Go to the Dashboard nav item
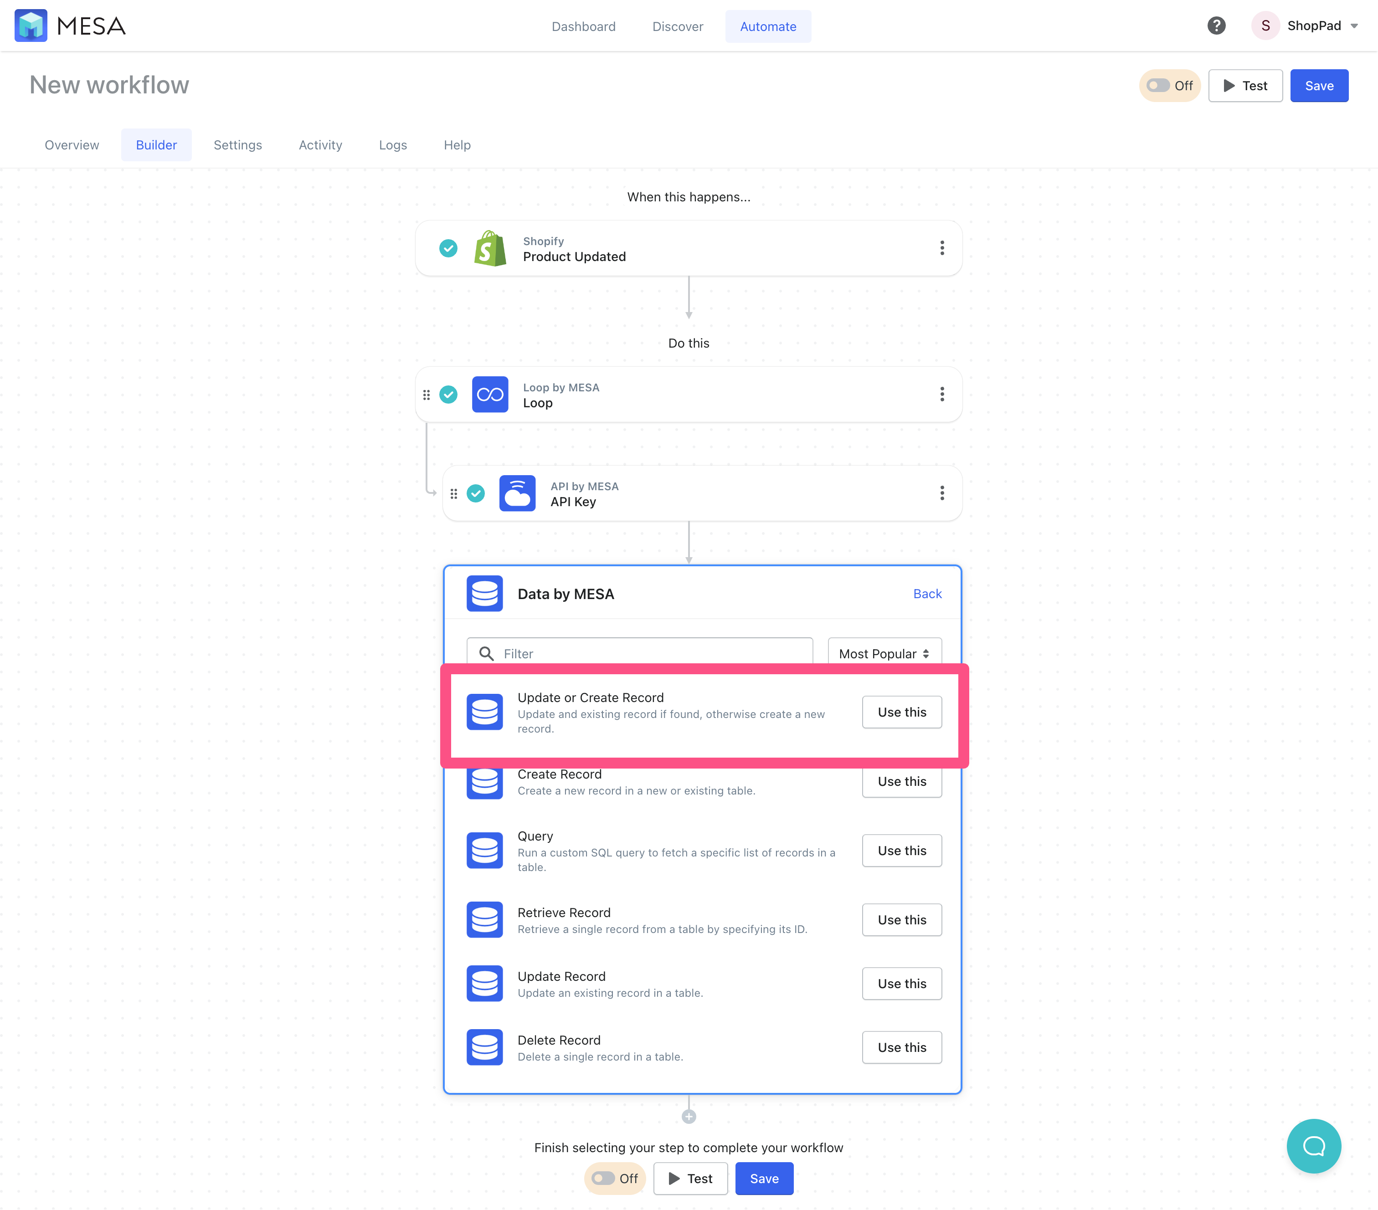 point(583,26)
